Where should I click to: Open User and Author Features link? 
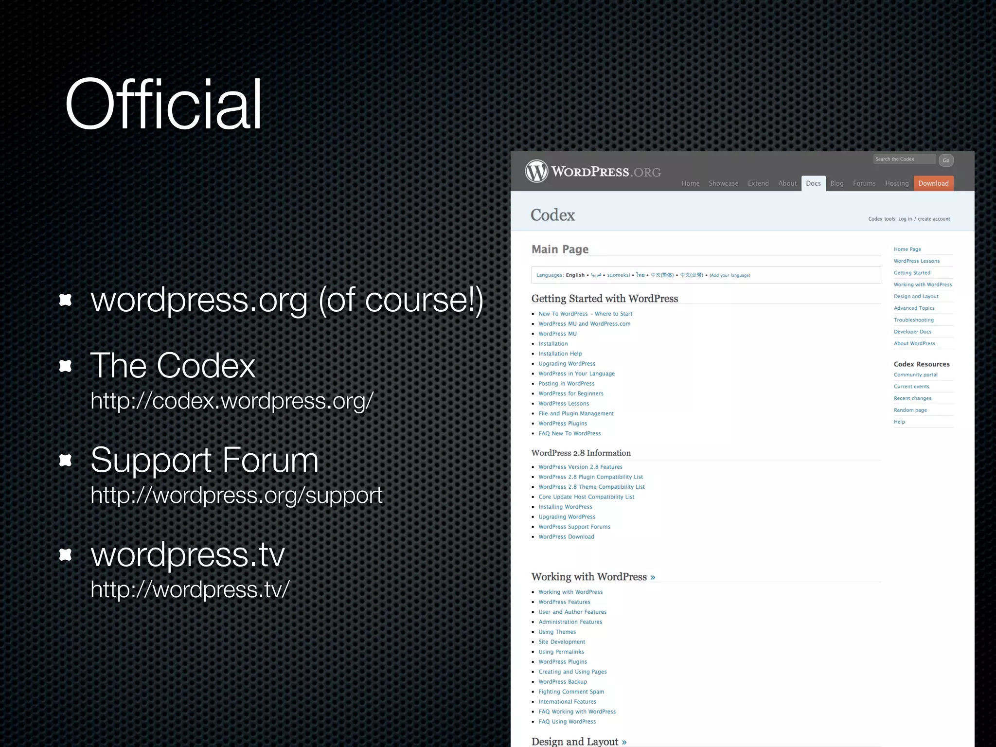pyautogui.click(x=572, y=612)
